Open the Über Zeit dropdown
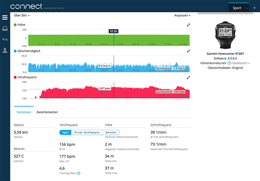The image size is (260, 181). pos(22,15)
